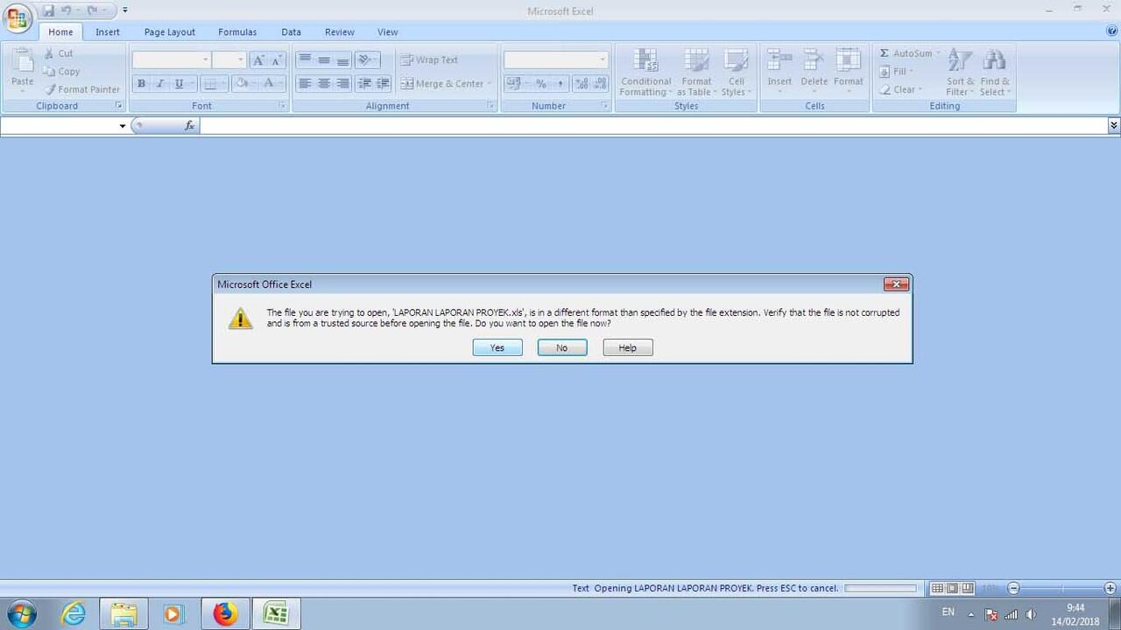Screen dimensions: 1121x630
Task: Open the Format as Table gallery
Action: pyautogui.click(x=697, y=72)
